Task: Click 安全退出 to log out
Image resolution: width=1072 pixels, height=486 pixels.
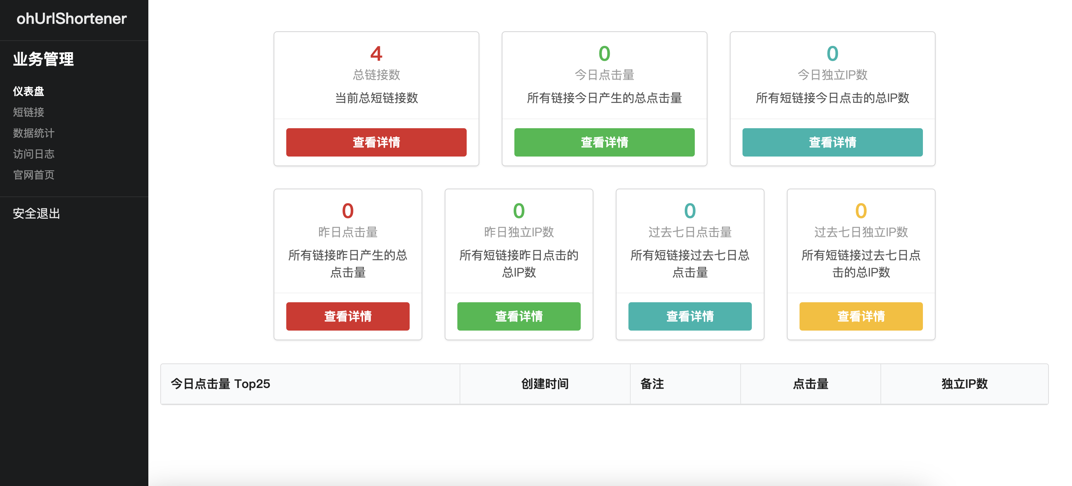Action: 36,214
